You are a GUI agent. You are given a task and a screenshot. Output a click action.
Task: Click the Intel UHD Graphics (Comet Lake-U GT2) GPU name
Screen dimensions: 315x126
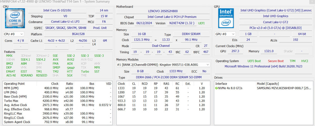click(276, 10)
